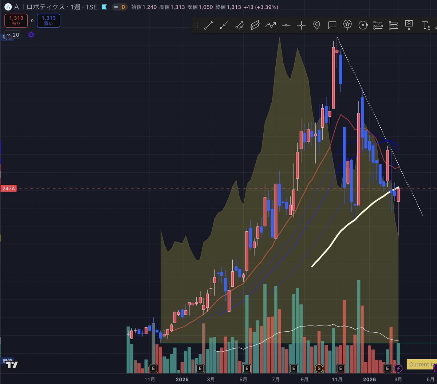This screenshot has width=437, height=384.
Task: Click the 247A price axis label
Action: pyautogui.click(x=8, y=189)
